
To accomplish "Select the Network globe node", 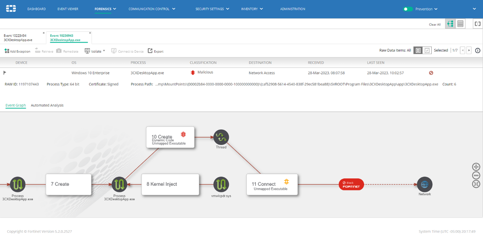I will (424, 184).
